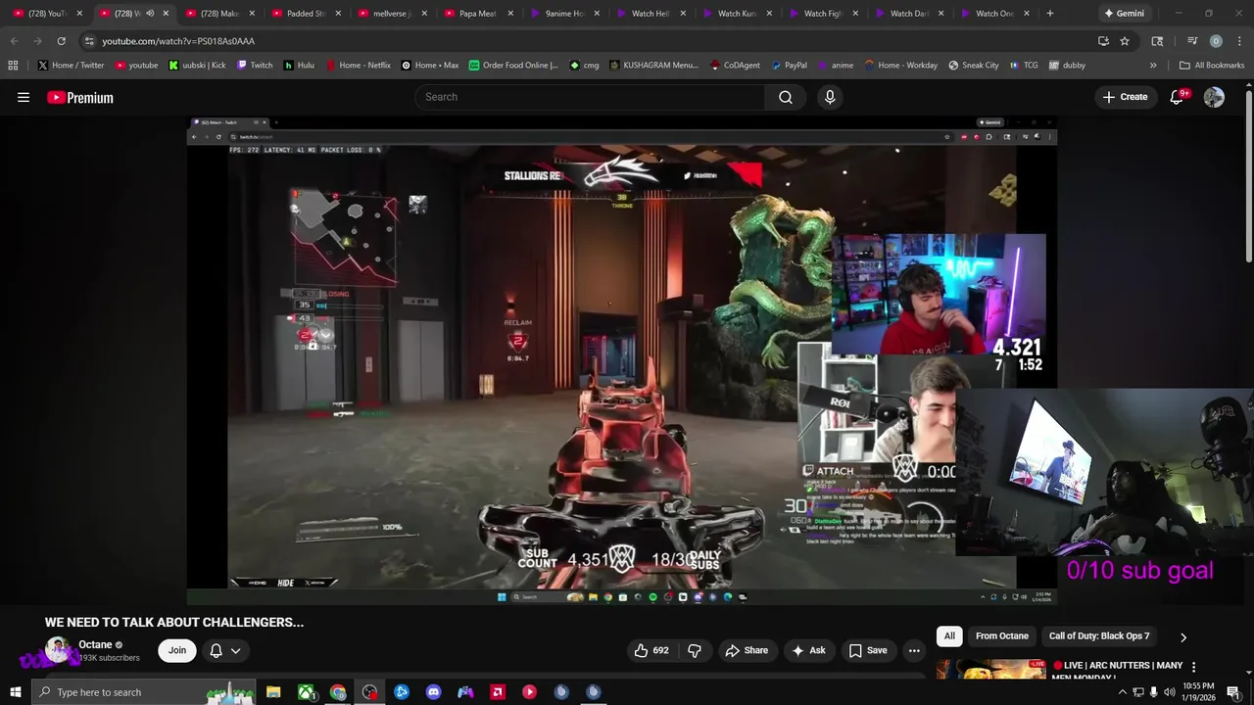Open Octane channel avatar

click(x=58, y=650)
